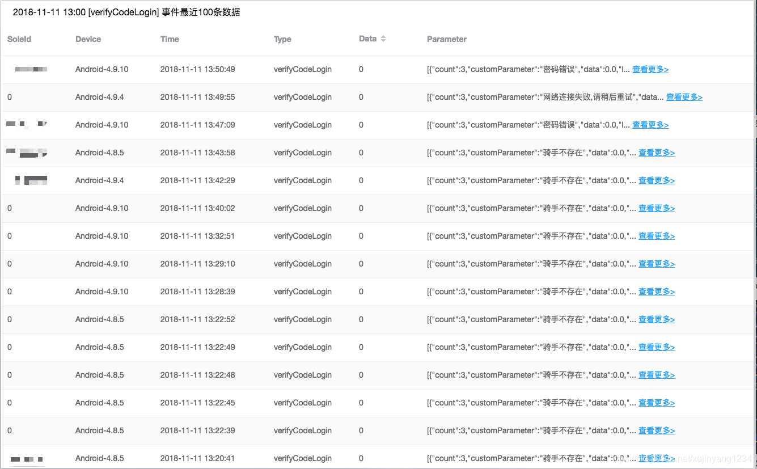Screen dimensions: 757x469
Task: Click verifyCodeLogin in the 13:22:39 row
Action: tap(303, 430)
